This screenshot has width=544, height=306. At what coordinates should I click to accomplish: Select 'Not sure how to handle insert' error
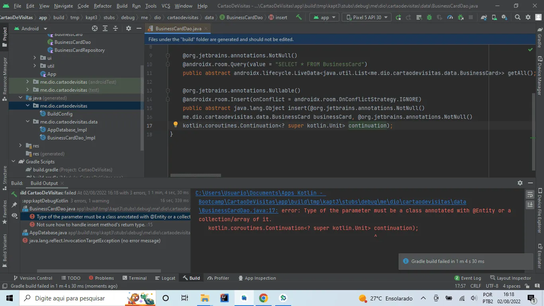pos(91,225)
